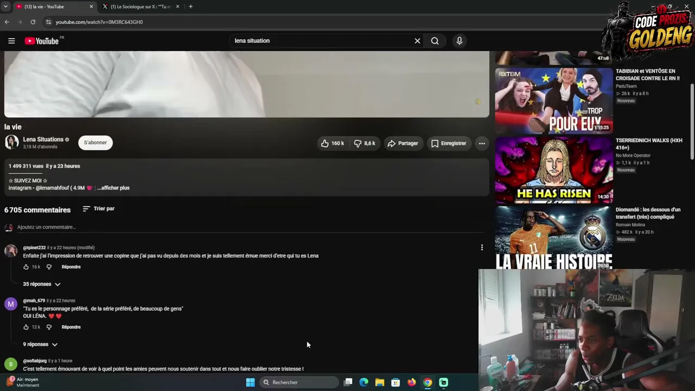This screenshot has height=391, width=695.
Task: Open the green streaming app in taskbar
Action: tap(444, 382)
